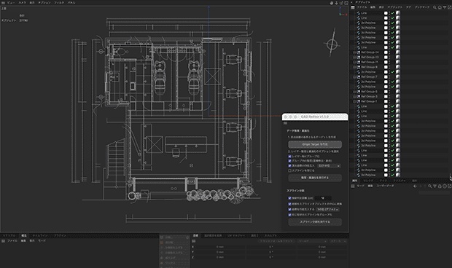Click the connection distance value field
This screenshot has width=452, height=268.
pos(322,198)
